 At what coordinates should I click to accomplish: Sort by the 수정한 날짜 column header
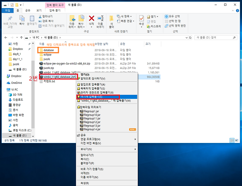[x=101, y=44]
